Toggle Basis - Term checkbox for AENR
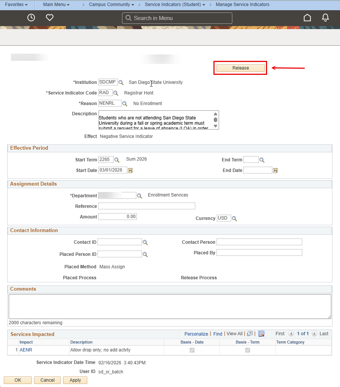Image resolution: width=340 pixels, height=387 pixels. [x=247, y=350]
